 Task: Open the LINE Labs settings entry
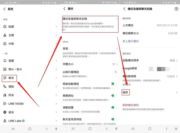(30, 121)
